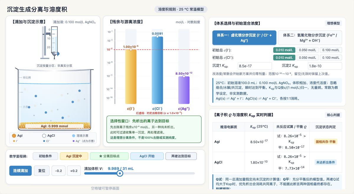Viewport: 354px width, 194px height.
Task: Click the 选择性窗口 green info heading
Action: tap(140, 121)
